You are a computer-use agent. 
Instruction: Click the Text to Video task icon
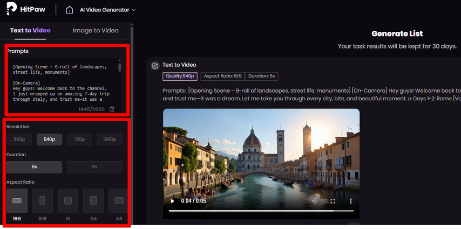[x=155, y=65]
